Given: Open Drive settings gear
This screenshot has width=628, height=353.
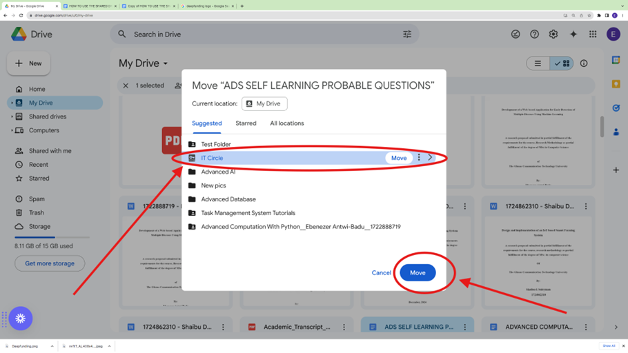Looking at the screenshot, I should 553,34.
